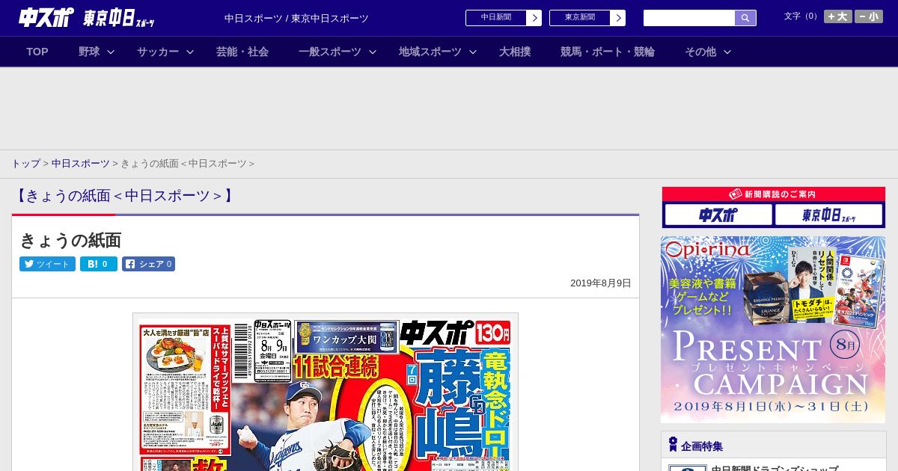The width and height of the screenshot is (898, 471).
Task: Open the Opi-rina Present Campaign banner
Action: 773,330
